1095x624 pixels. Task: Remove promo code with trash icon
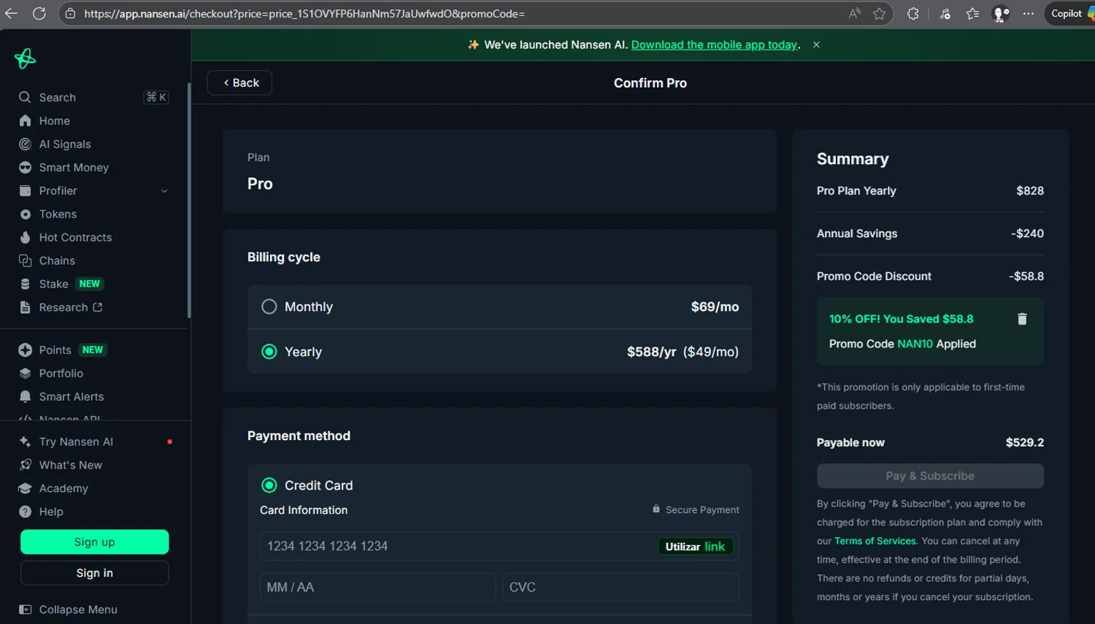1022,319
